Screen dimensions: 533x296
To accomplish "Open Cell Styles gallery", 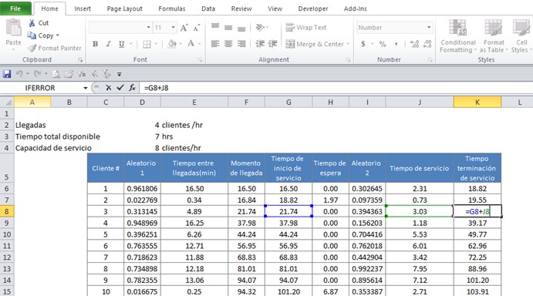I will pos(521,36).
